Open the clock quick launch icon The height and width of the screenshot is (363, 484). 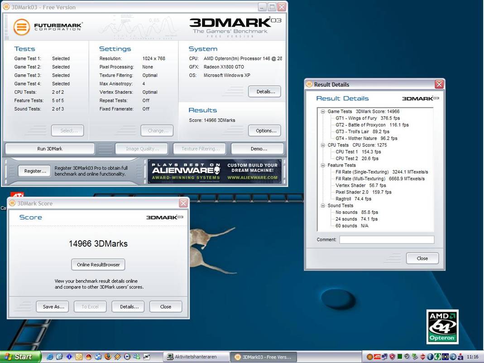(79, 357)
